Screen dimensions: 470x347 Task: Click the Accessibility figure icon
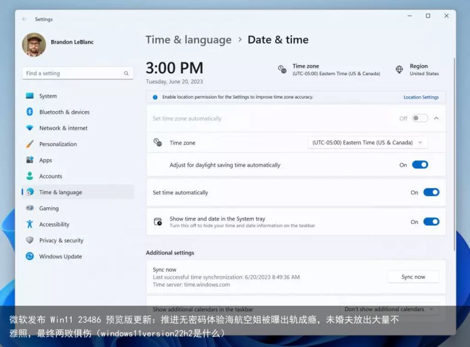point(30,224)
